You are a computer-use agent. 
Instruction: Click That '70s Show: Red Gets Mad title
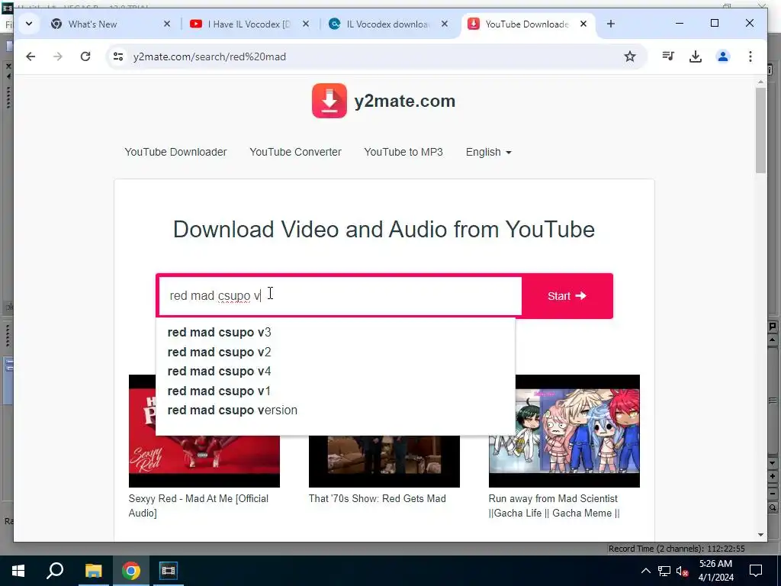[377, 498]
